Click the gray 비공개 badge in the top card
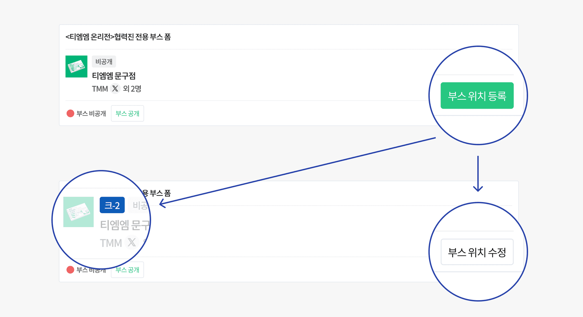This screenshot has width=583, height=317. (x=104, y=61)
